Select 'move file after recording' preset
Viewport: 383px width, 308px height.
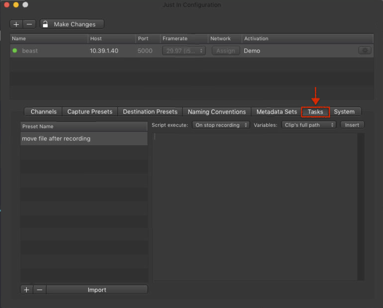tap(84, 138)
